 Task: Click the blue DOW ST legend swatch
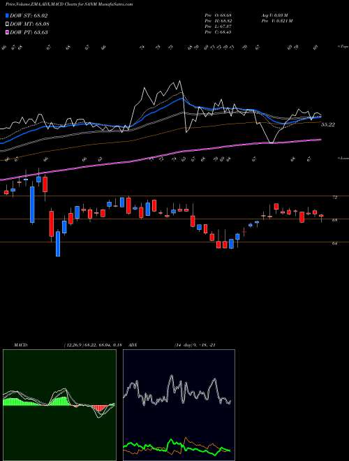pos(8,15)
